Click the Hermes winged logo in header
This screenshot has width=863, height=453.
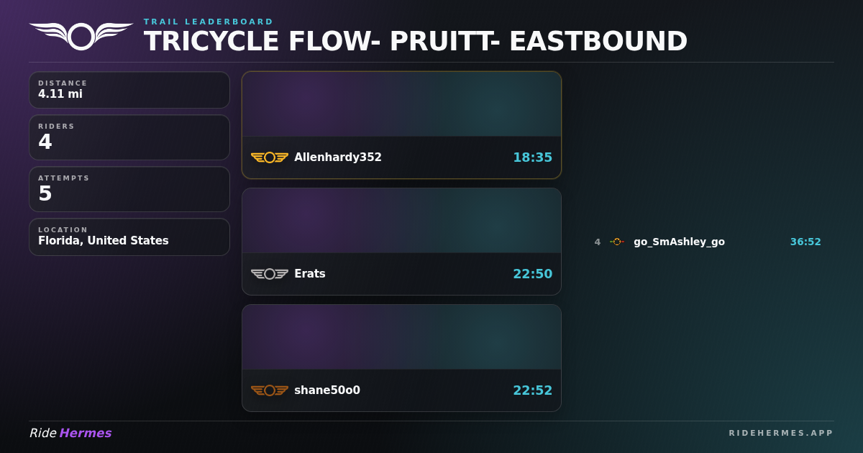81,36
